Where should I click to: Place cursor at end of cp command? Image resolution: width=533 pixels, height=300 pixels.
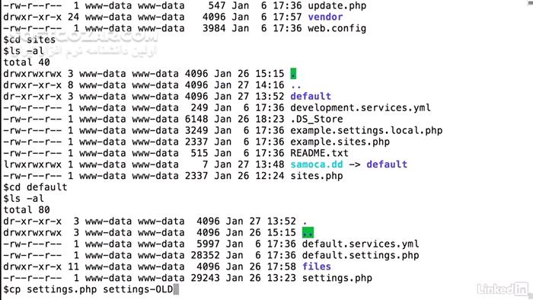tap(176, 289)
